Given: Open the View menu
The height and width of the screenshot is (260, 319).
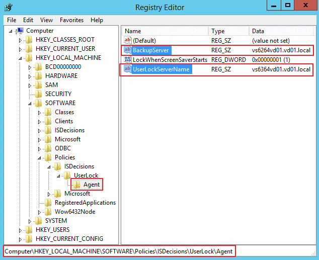Looking at the screenshot, I should [46, 20].
